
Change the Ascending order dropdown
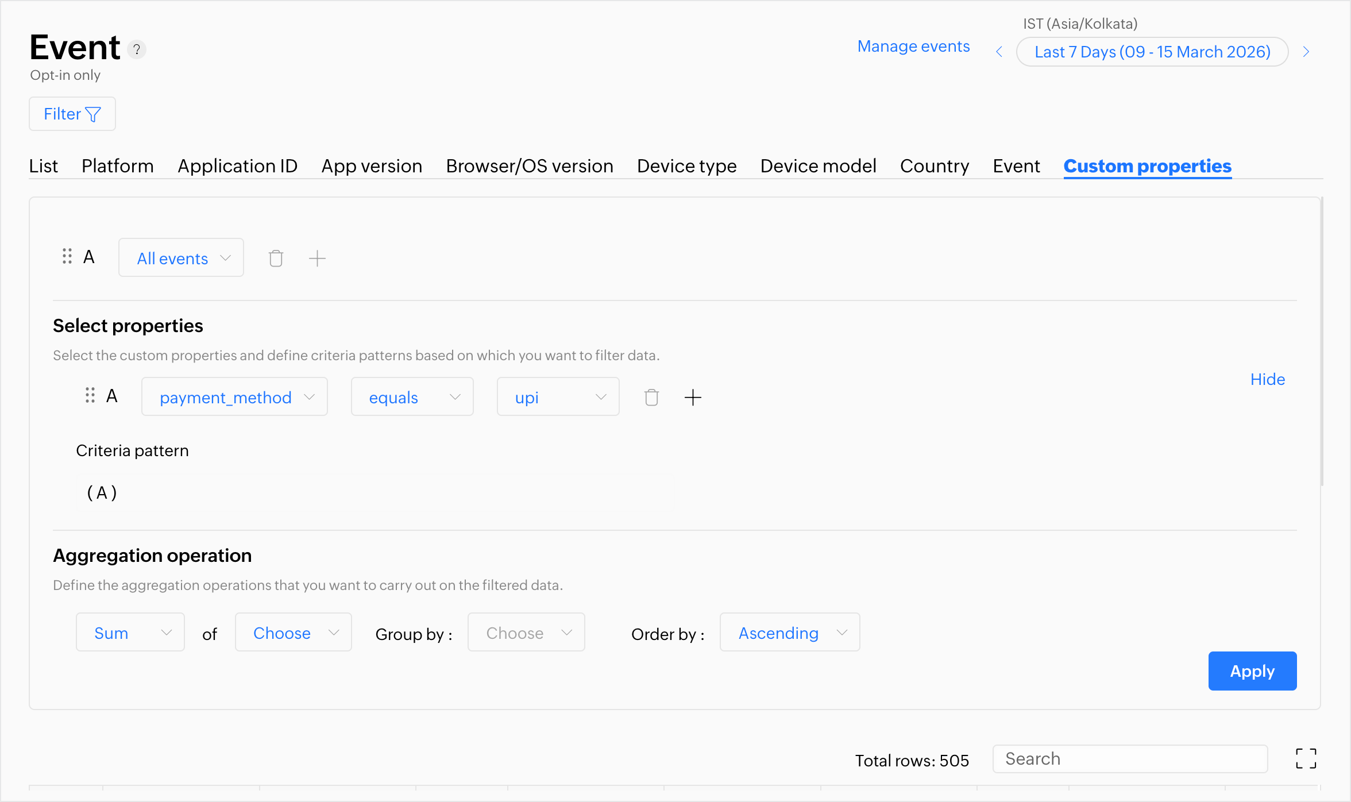click(789, 633)
